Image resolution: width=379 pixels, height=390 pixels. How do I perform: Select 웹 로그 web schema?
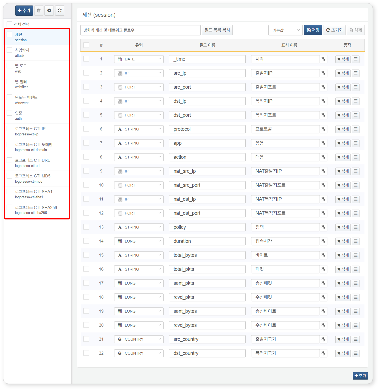[x=37, y=68]
